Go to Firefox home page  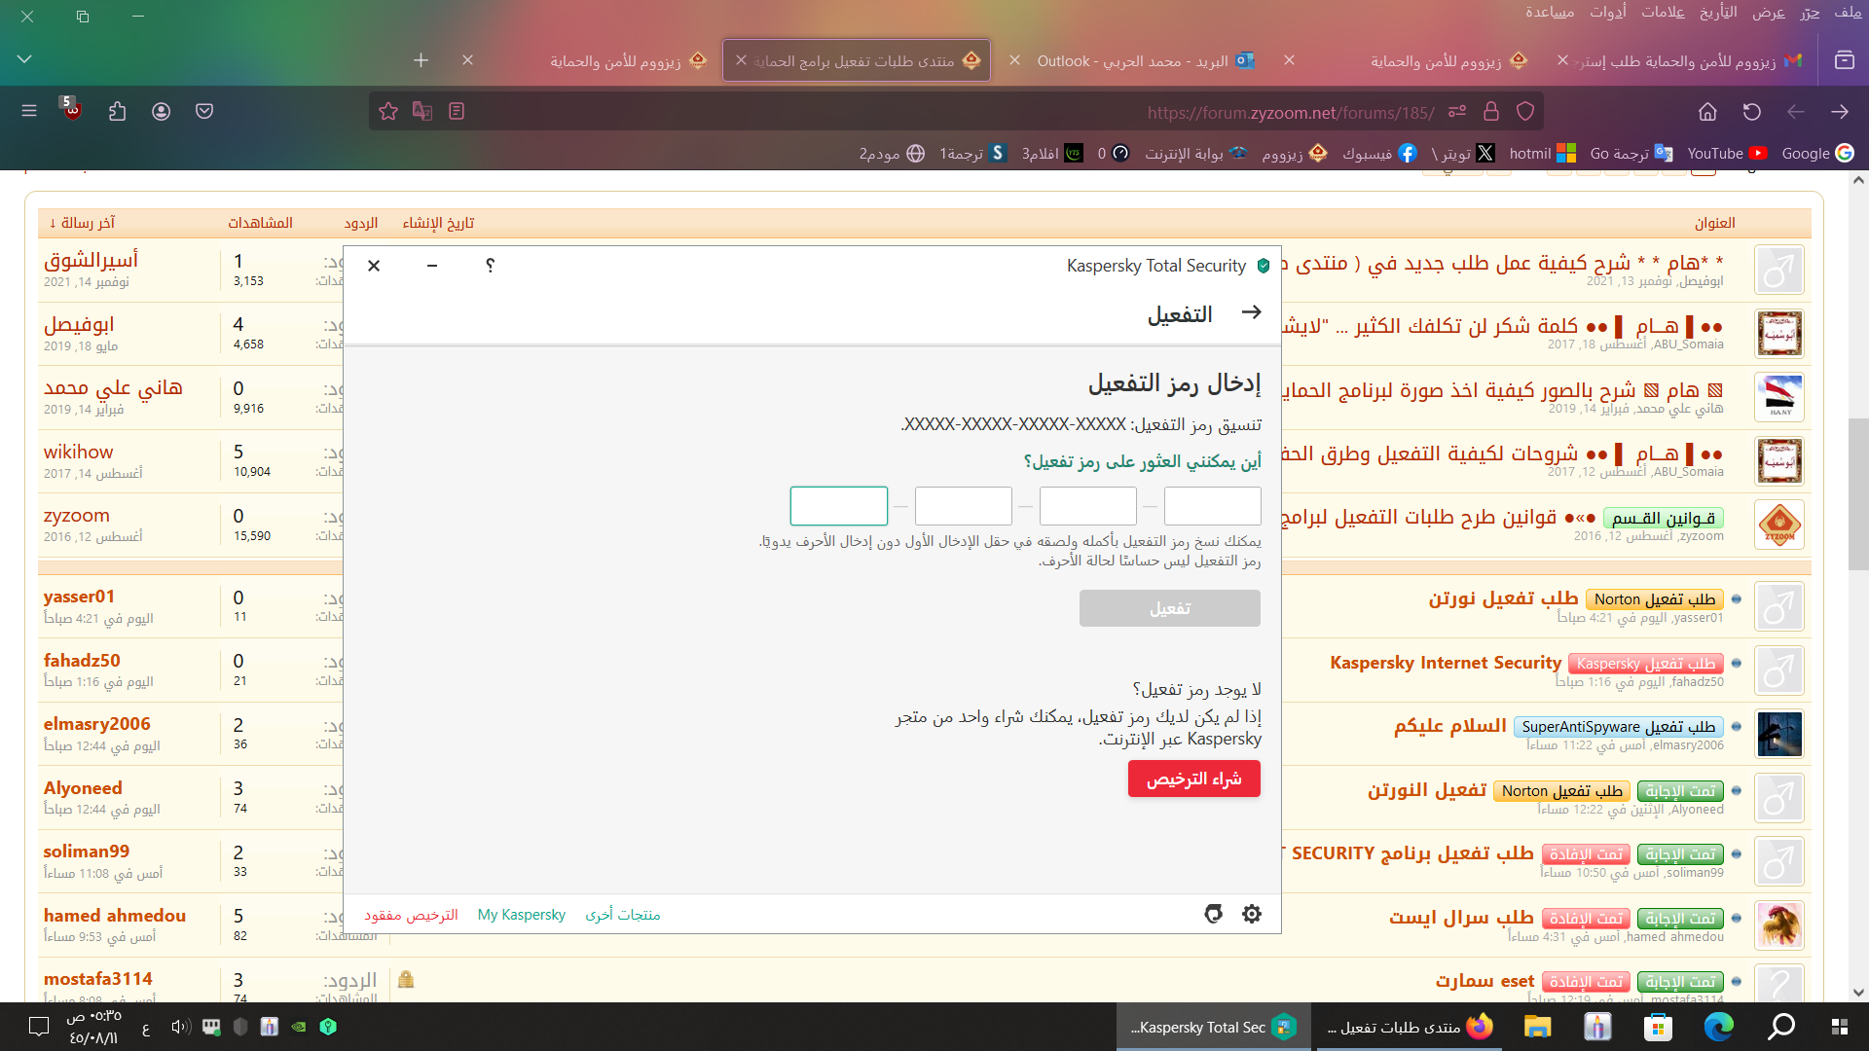(x=1707, y=111)
